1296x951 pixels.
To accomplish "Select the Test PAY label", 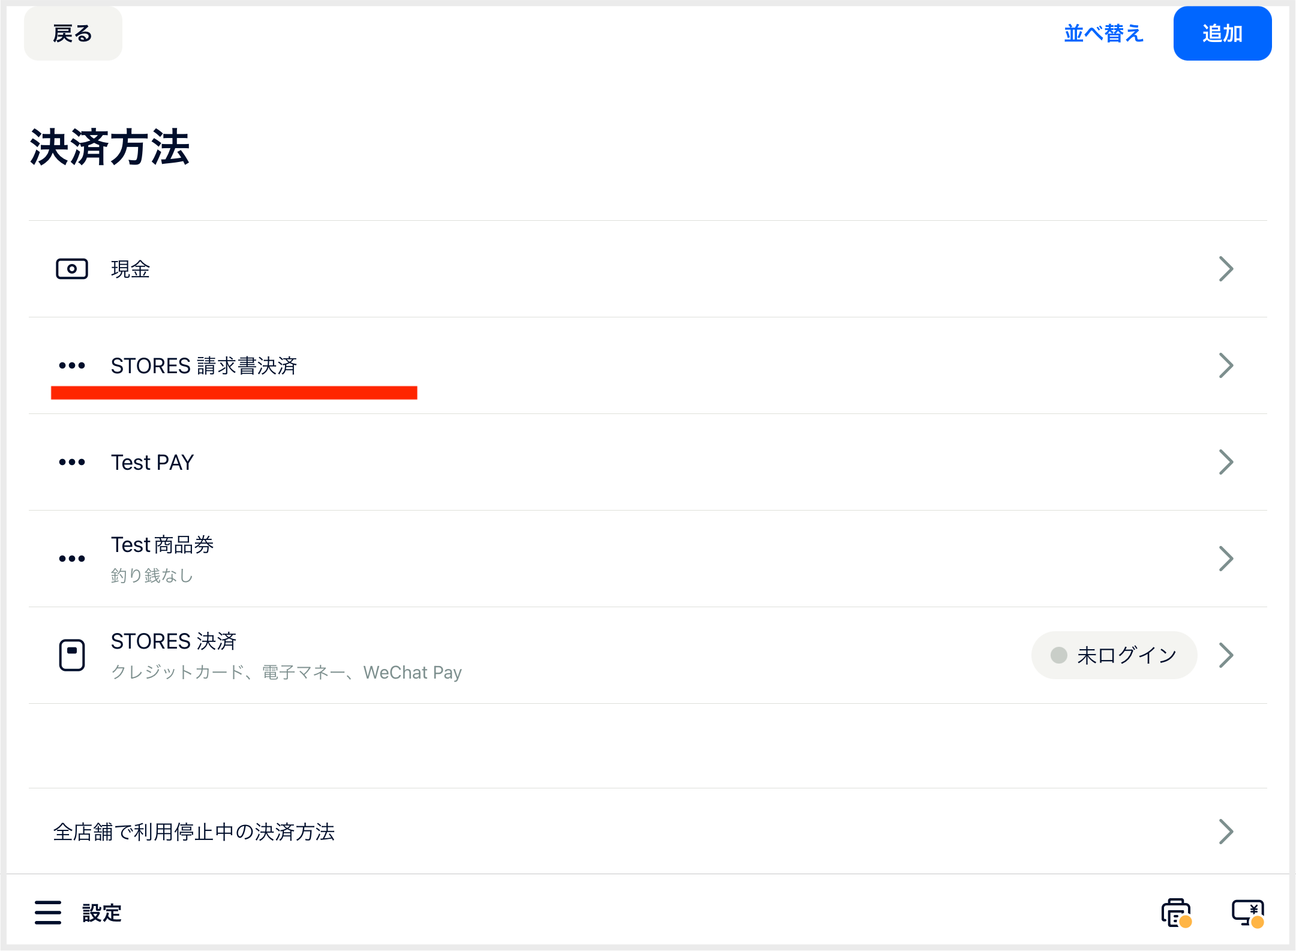I will (x=152, y=462).
